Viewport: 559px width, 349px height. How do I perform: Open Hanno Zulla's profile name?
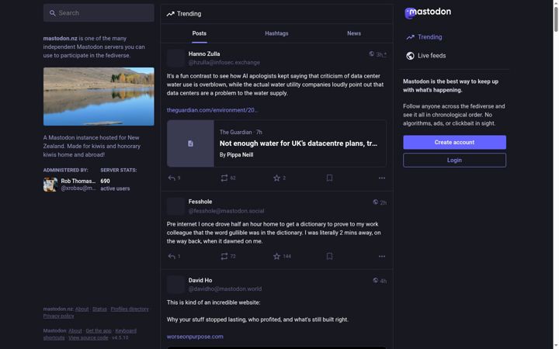[204, 54]
